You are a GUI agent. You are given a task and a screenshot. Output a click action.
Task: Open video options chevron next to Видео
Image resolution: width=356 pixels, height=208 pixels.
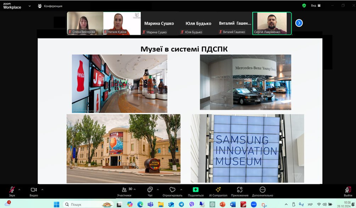[43, 190]
